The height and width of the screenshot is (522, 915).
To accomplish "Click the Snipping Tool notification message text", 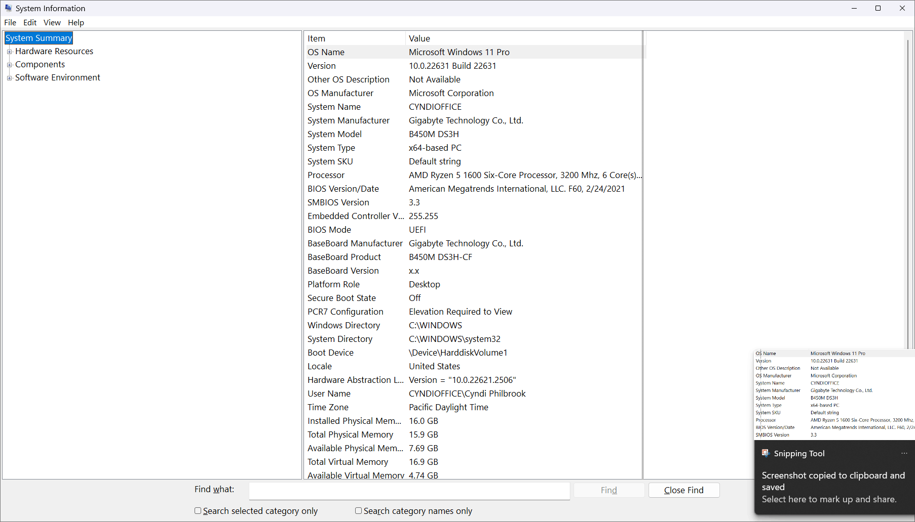I will pyautogui.click(x=833, y=487).
